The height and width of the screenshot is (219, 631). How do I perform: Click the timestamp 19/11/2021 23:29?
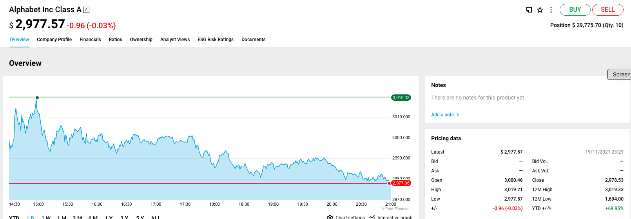coord(604,152)
